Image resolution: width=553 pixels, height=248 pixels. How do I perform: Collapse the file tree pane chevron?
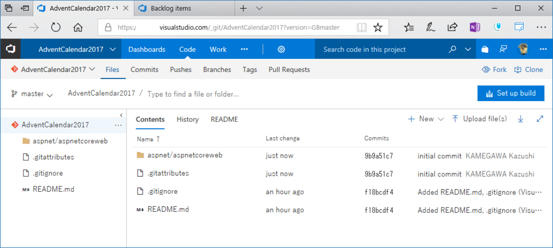point(121,115)
